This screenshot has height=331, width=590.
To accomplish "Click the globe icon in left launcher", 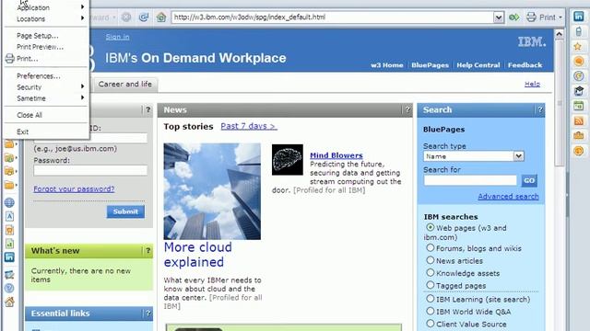I will [x=9, y=202].
